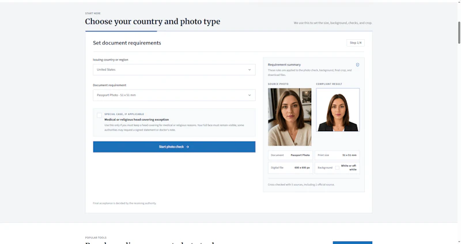Click the 'Document Passport Photo' summary cell
The width and height of the screenshot is (461, 244).
tap(290, 155)
